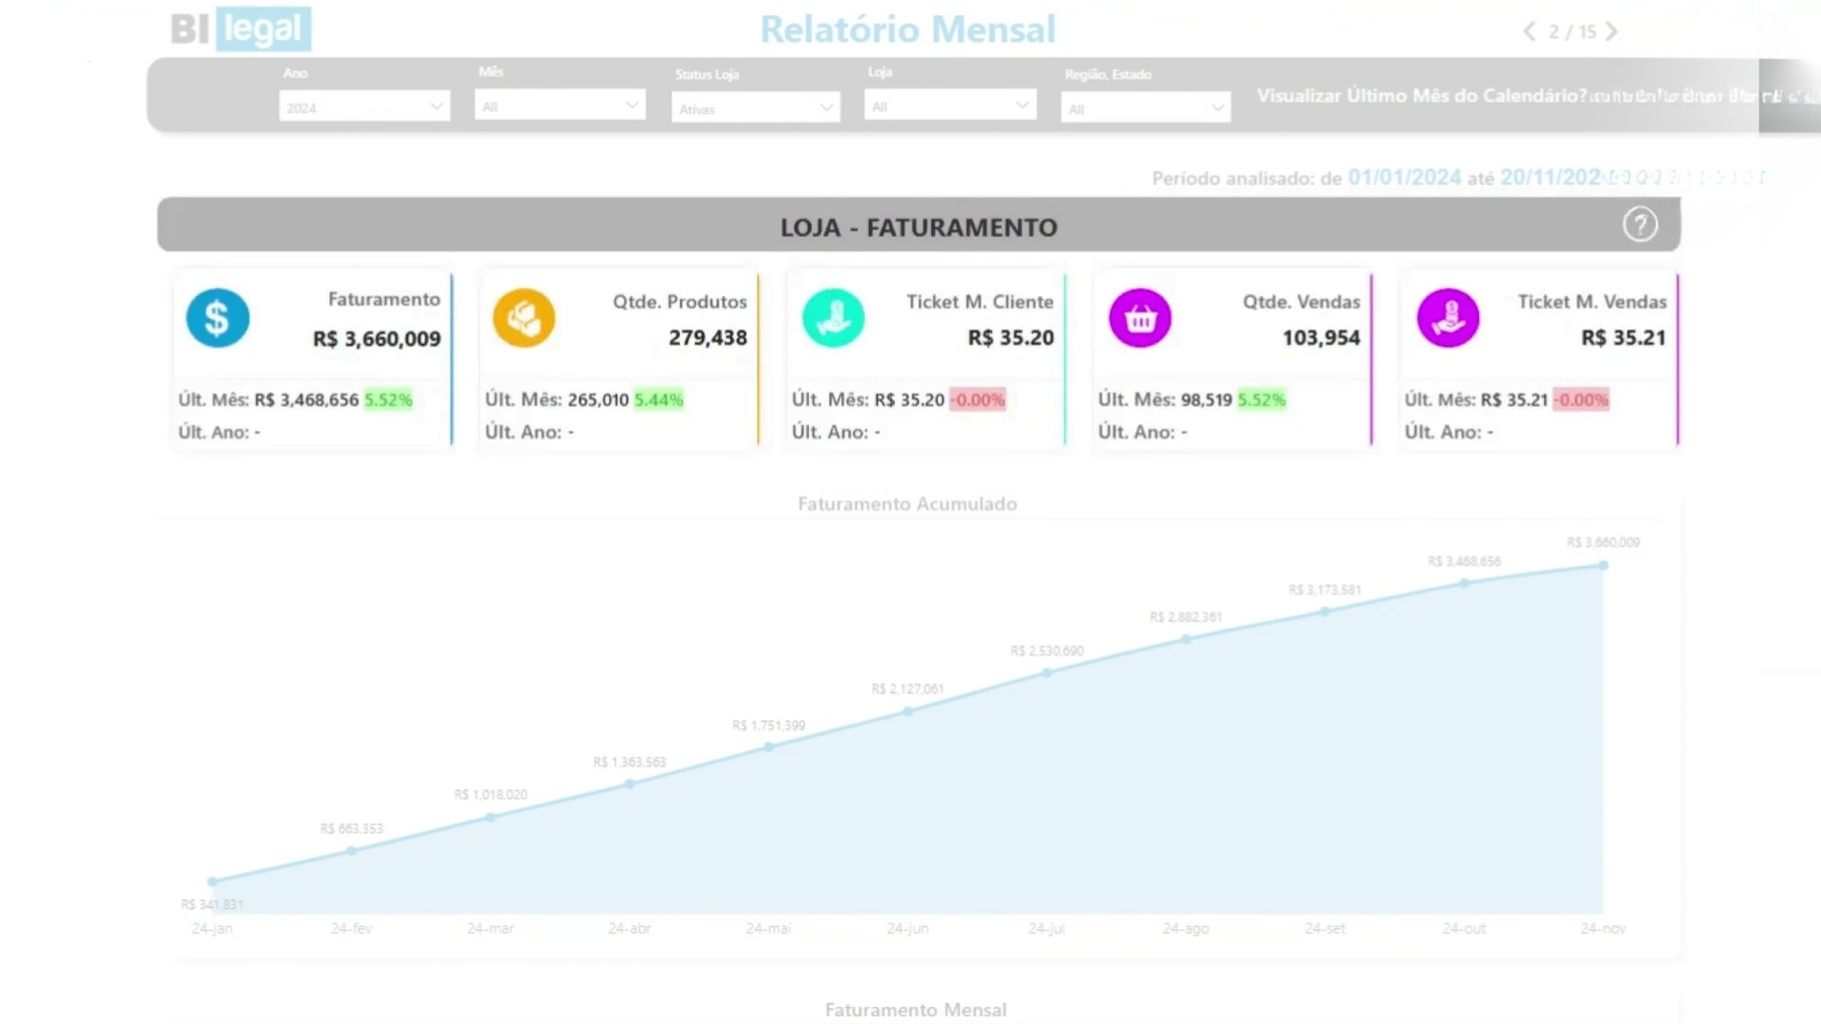1821x1024 pixels.
Task: Go to previous report page arrow
Action: pos(1529,31)
